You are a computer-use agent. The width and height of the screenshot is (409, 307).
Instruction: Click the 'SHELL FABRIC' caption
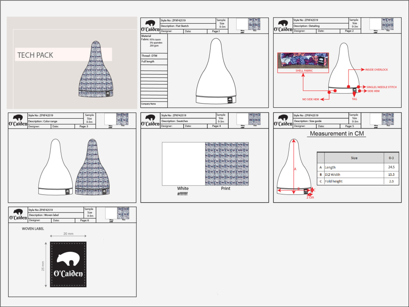(x=304, y=70)
